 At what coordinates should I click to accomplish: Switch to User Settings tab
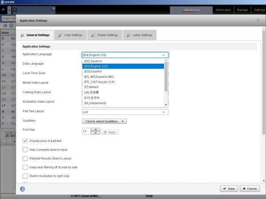pos(70,35)
